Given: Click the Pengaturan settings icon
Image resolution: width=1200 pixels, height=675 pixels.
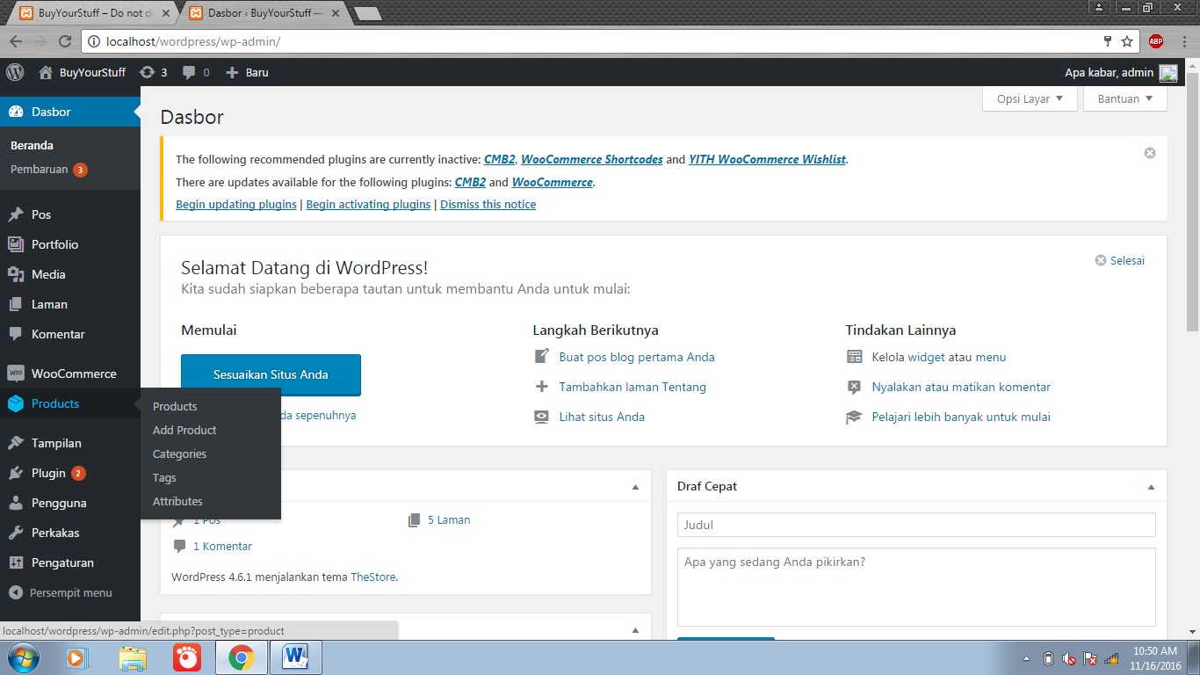Looking at the screenshot, I should [15, 562].
